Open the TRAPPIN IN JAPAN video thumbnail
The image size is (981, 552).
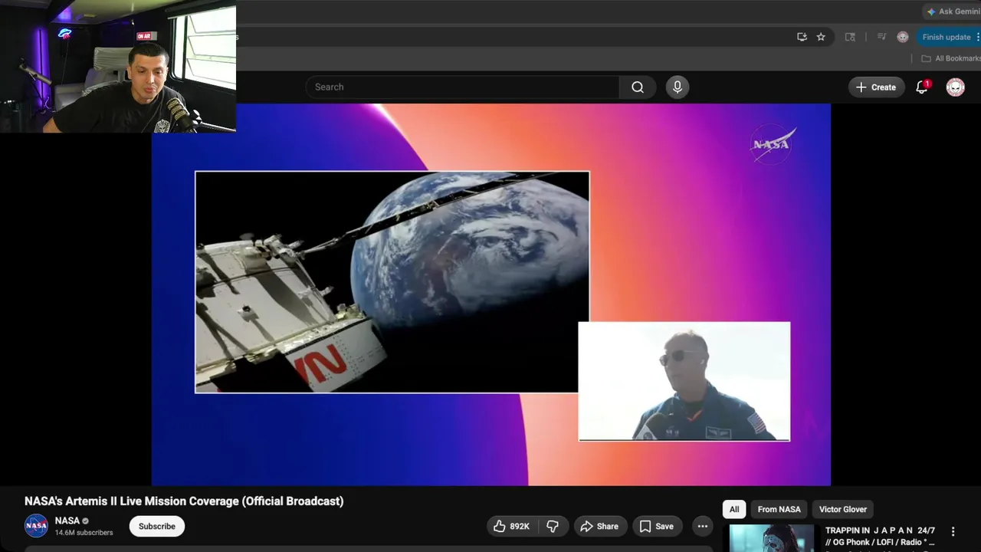[772, 538]
